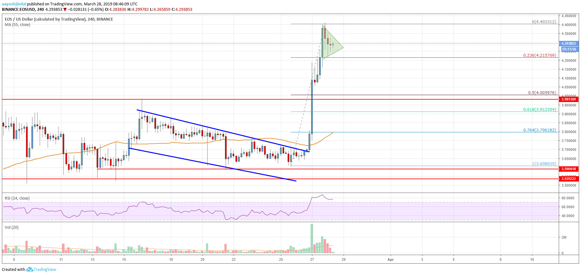This screenshot has height=275, width=581.
Task: Select the MA (55, close) indicator label
Action: pos(17,25)
